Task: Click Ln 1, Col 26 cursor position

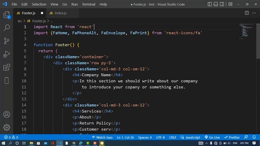Action: pyautogui.click(x=126, y=137)
